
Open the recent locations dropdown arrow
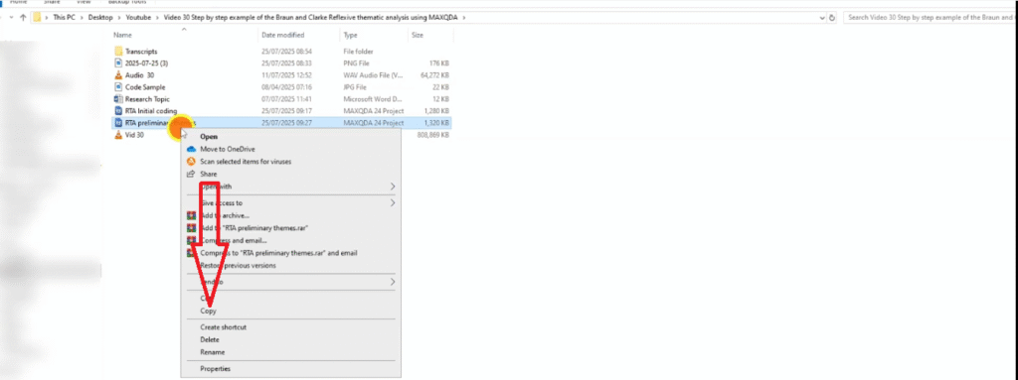point(12,18)
